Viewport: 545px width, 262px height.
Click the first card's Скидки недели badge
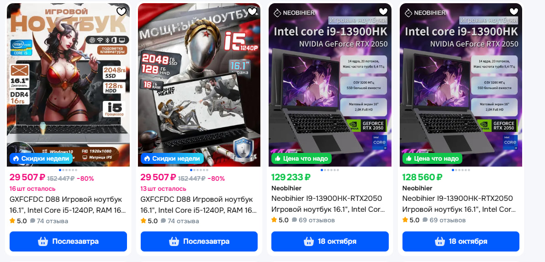(x=41, y=158)
